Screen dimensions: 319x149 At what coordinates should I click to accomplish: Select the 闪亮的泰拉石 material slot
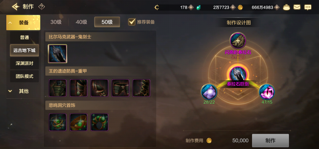238,41
